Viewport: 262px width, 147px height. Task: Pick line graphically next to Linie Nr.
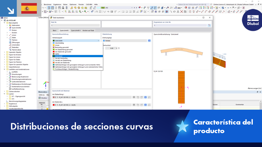209,25
